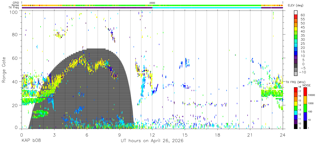Click the x-axis tick label "9"
Viewport: 318px width, 146px height.
tap(119, 135)
